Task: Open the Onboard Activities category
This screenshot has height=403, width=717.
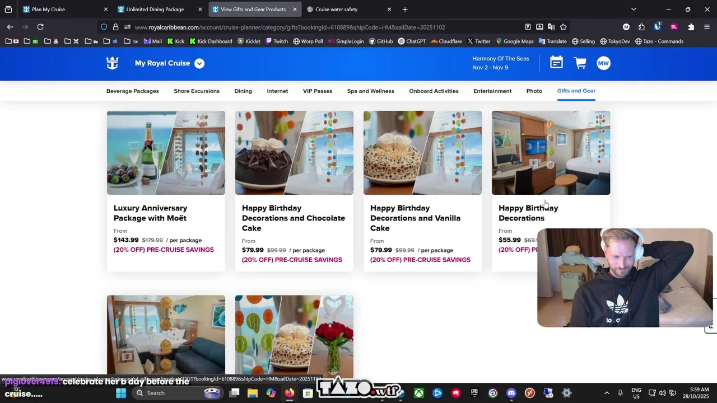Action: (434, 91)
